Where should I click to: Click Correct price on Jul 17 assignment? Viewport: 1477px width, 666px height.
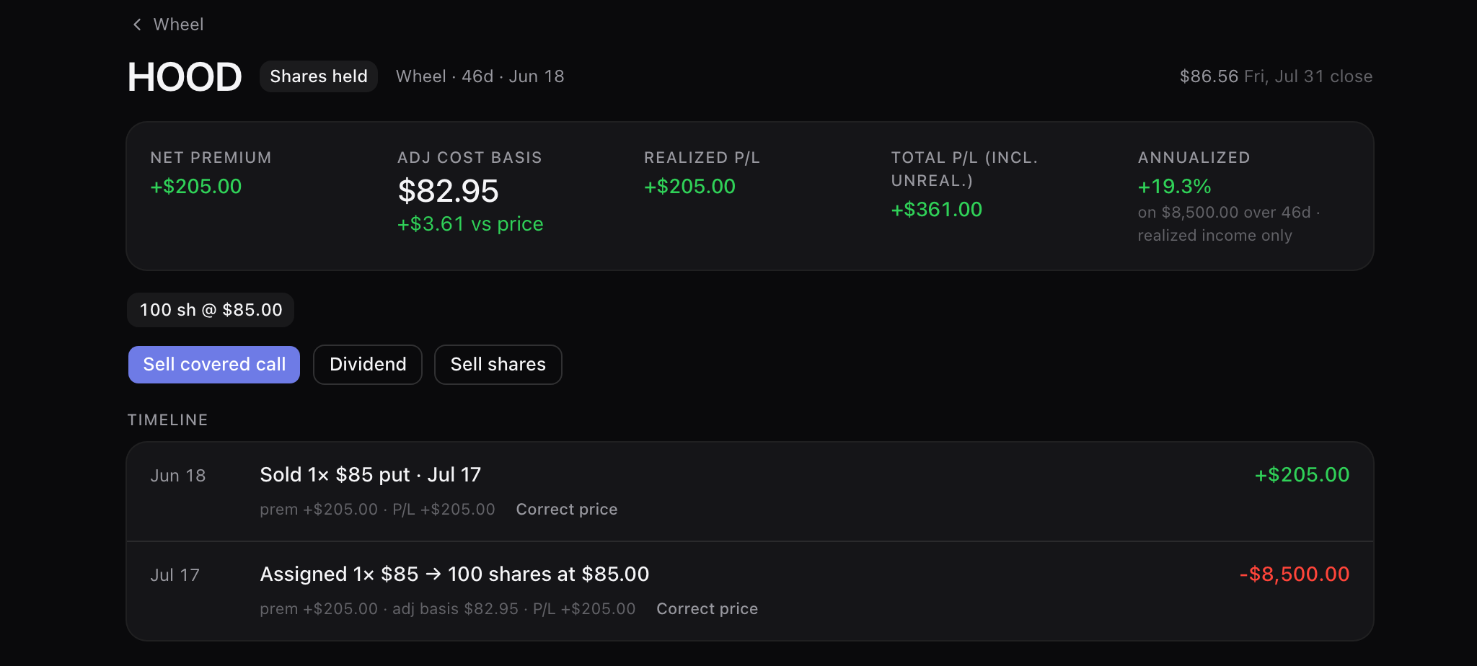click(x=707, y=609)
